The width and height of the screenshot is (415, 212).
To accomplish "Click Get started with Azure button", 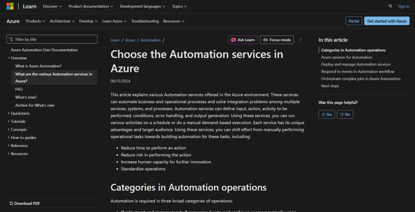I will 387,21.
